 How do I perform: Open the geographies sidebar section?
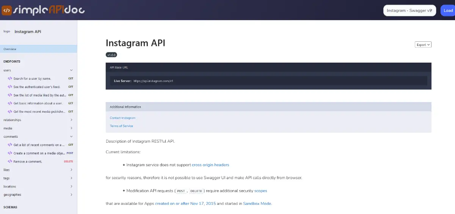(x=38, y=195)
